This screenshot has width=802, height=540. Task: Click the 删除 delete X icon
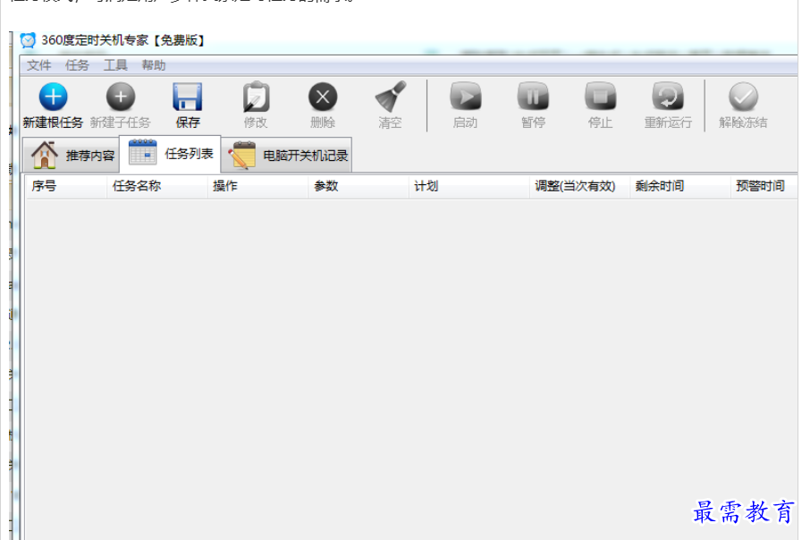[323, 97]
